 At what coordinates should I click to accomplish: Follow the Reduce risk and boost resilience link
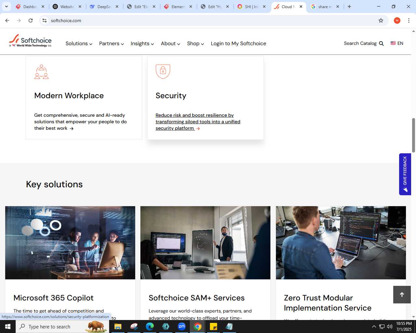[198, 122]
